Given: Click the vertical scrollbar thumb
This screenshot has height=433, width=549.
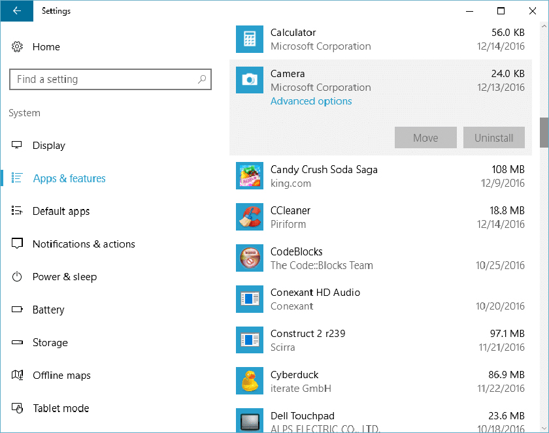Looking at the screenshot, I should coord(544,132).
